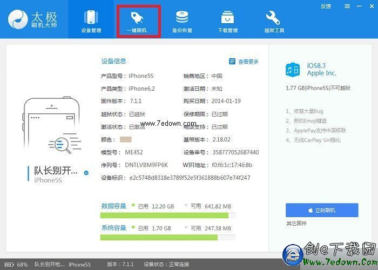Click the 系统容量 storage usage bar
Viewport: 378px width, 270px height.
click(x=168, y=238)
